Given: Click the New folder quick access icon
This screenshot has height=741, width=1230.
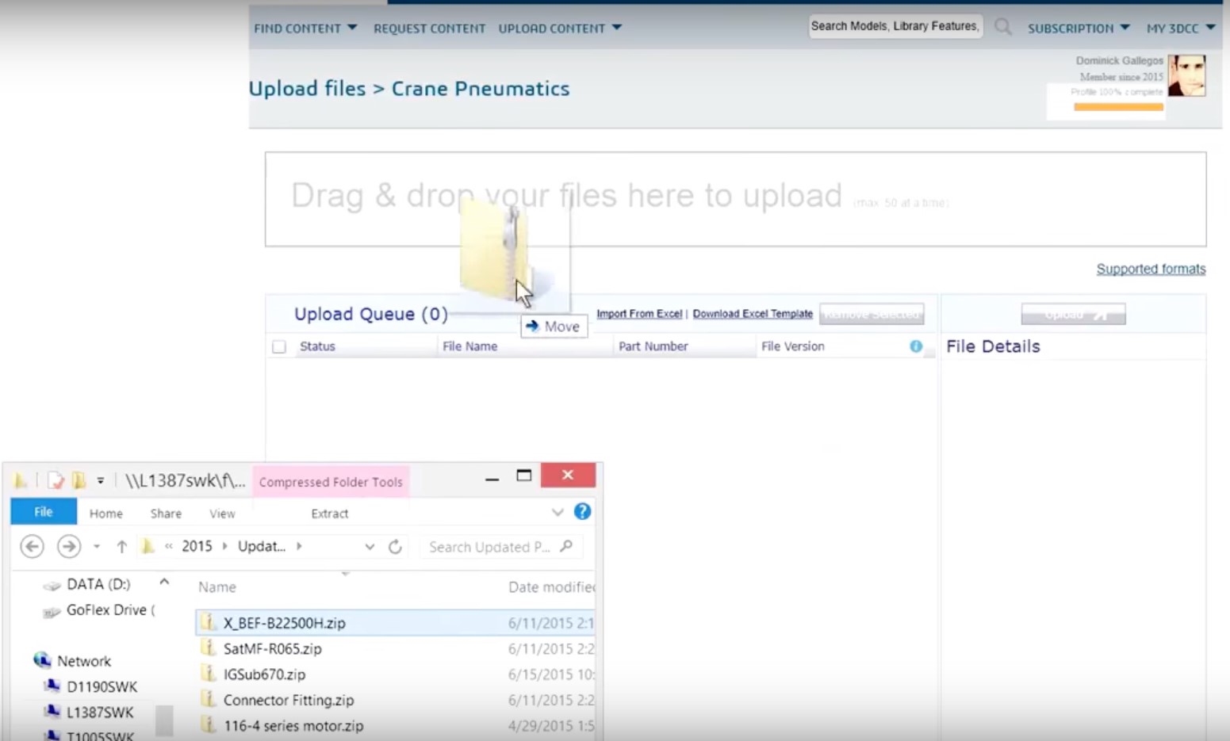Looking at the screenshot, I should click(79, 480).
